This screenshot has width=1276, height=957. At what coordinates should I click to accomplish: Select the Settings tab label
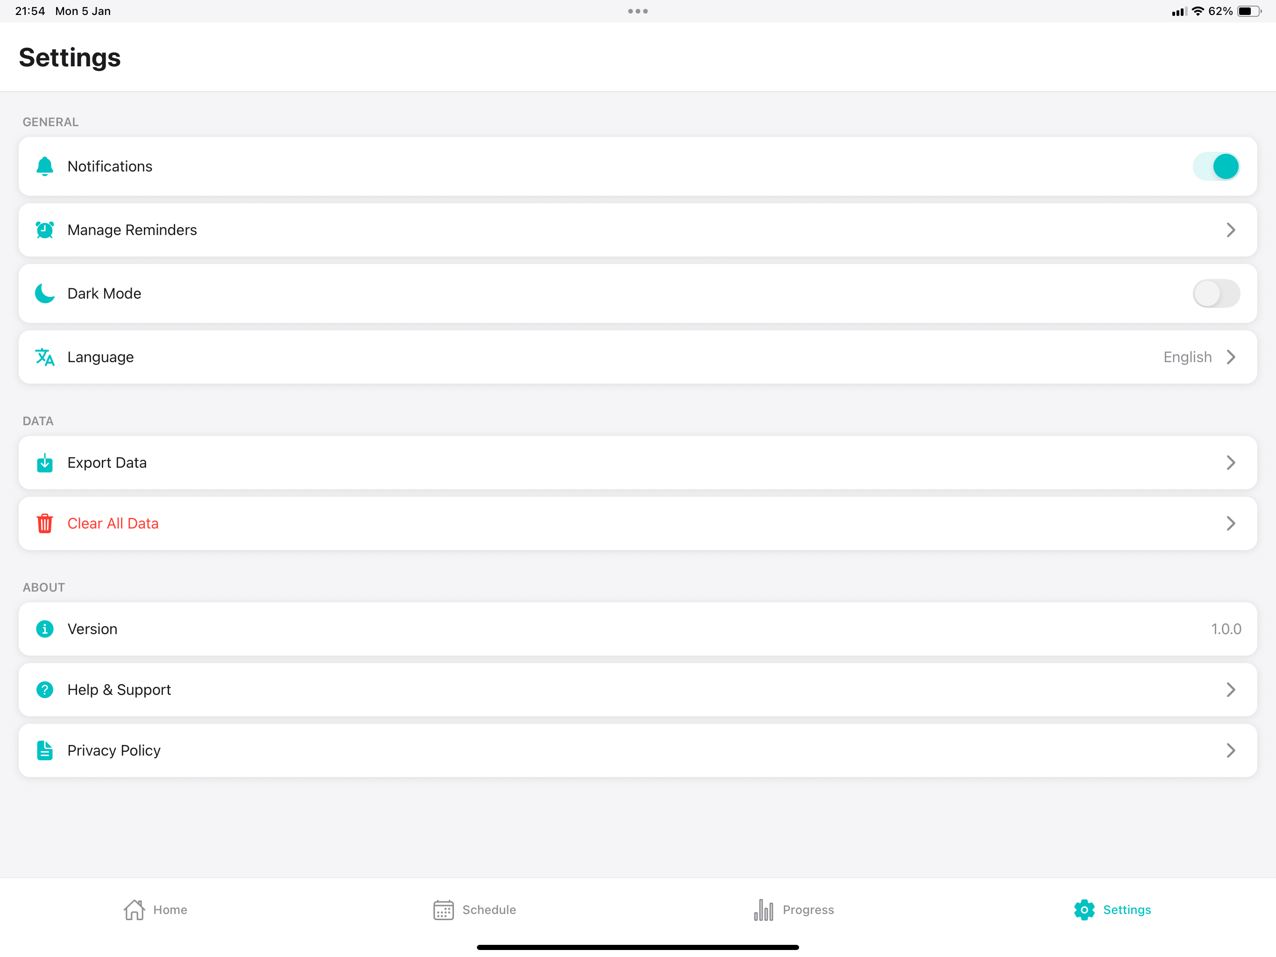pyautogui.click(x=1127, y=910)
